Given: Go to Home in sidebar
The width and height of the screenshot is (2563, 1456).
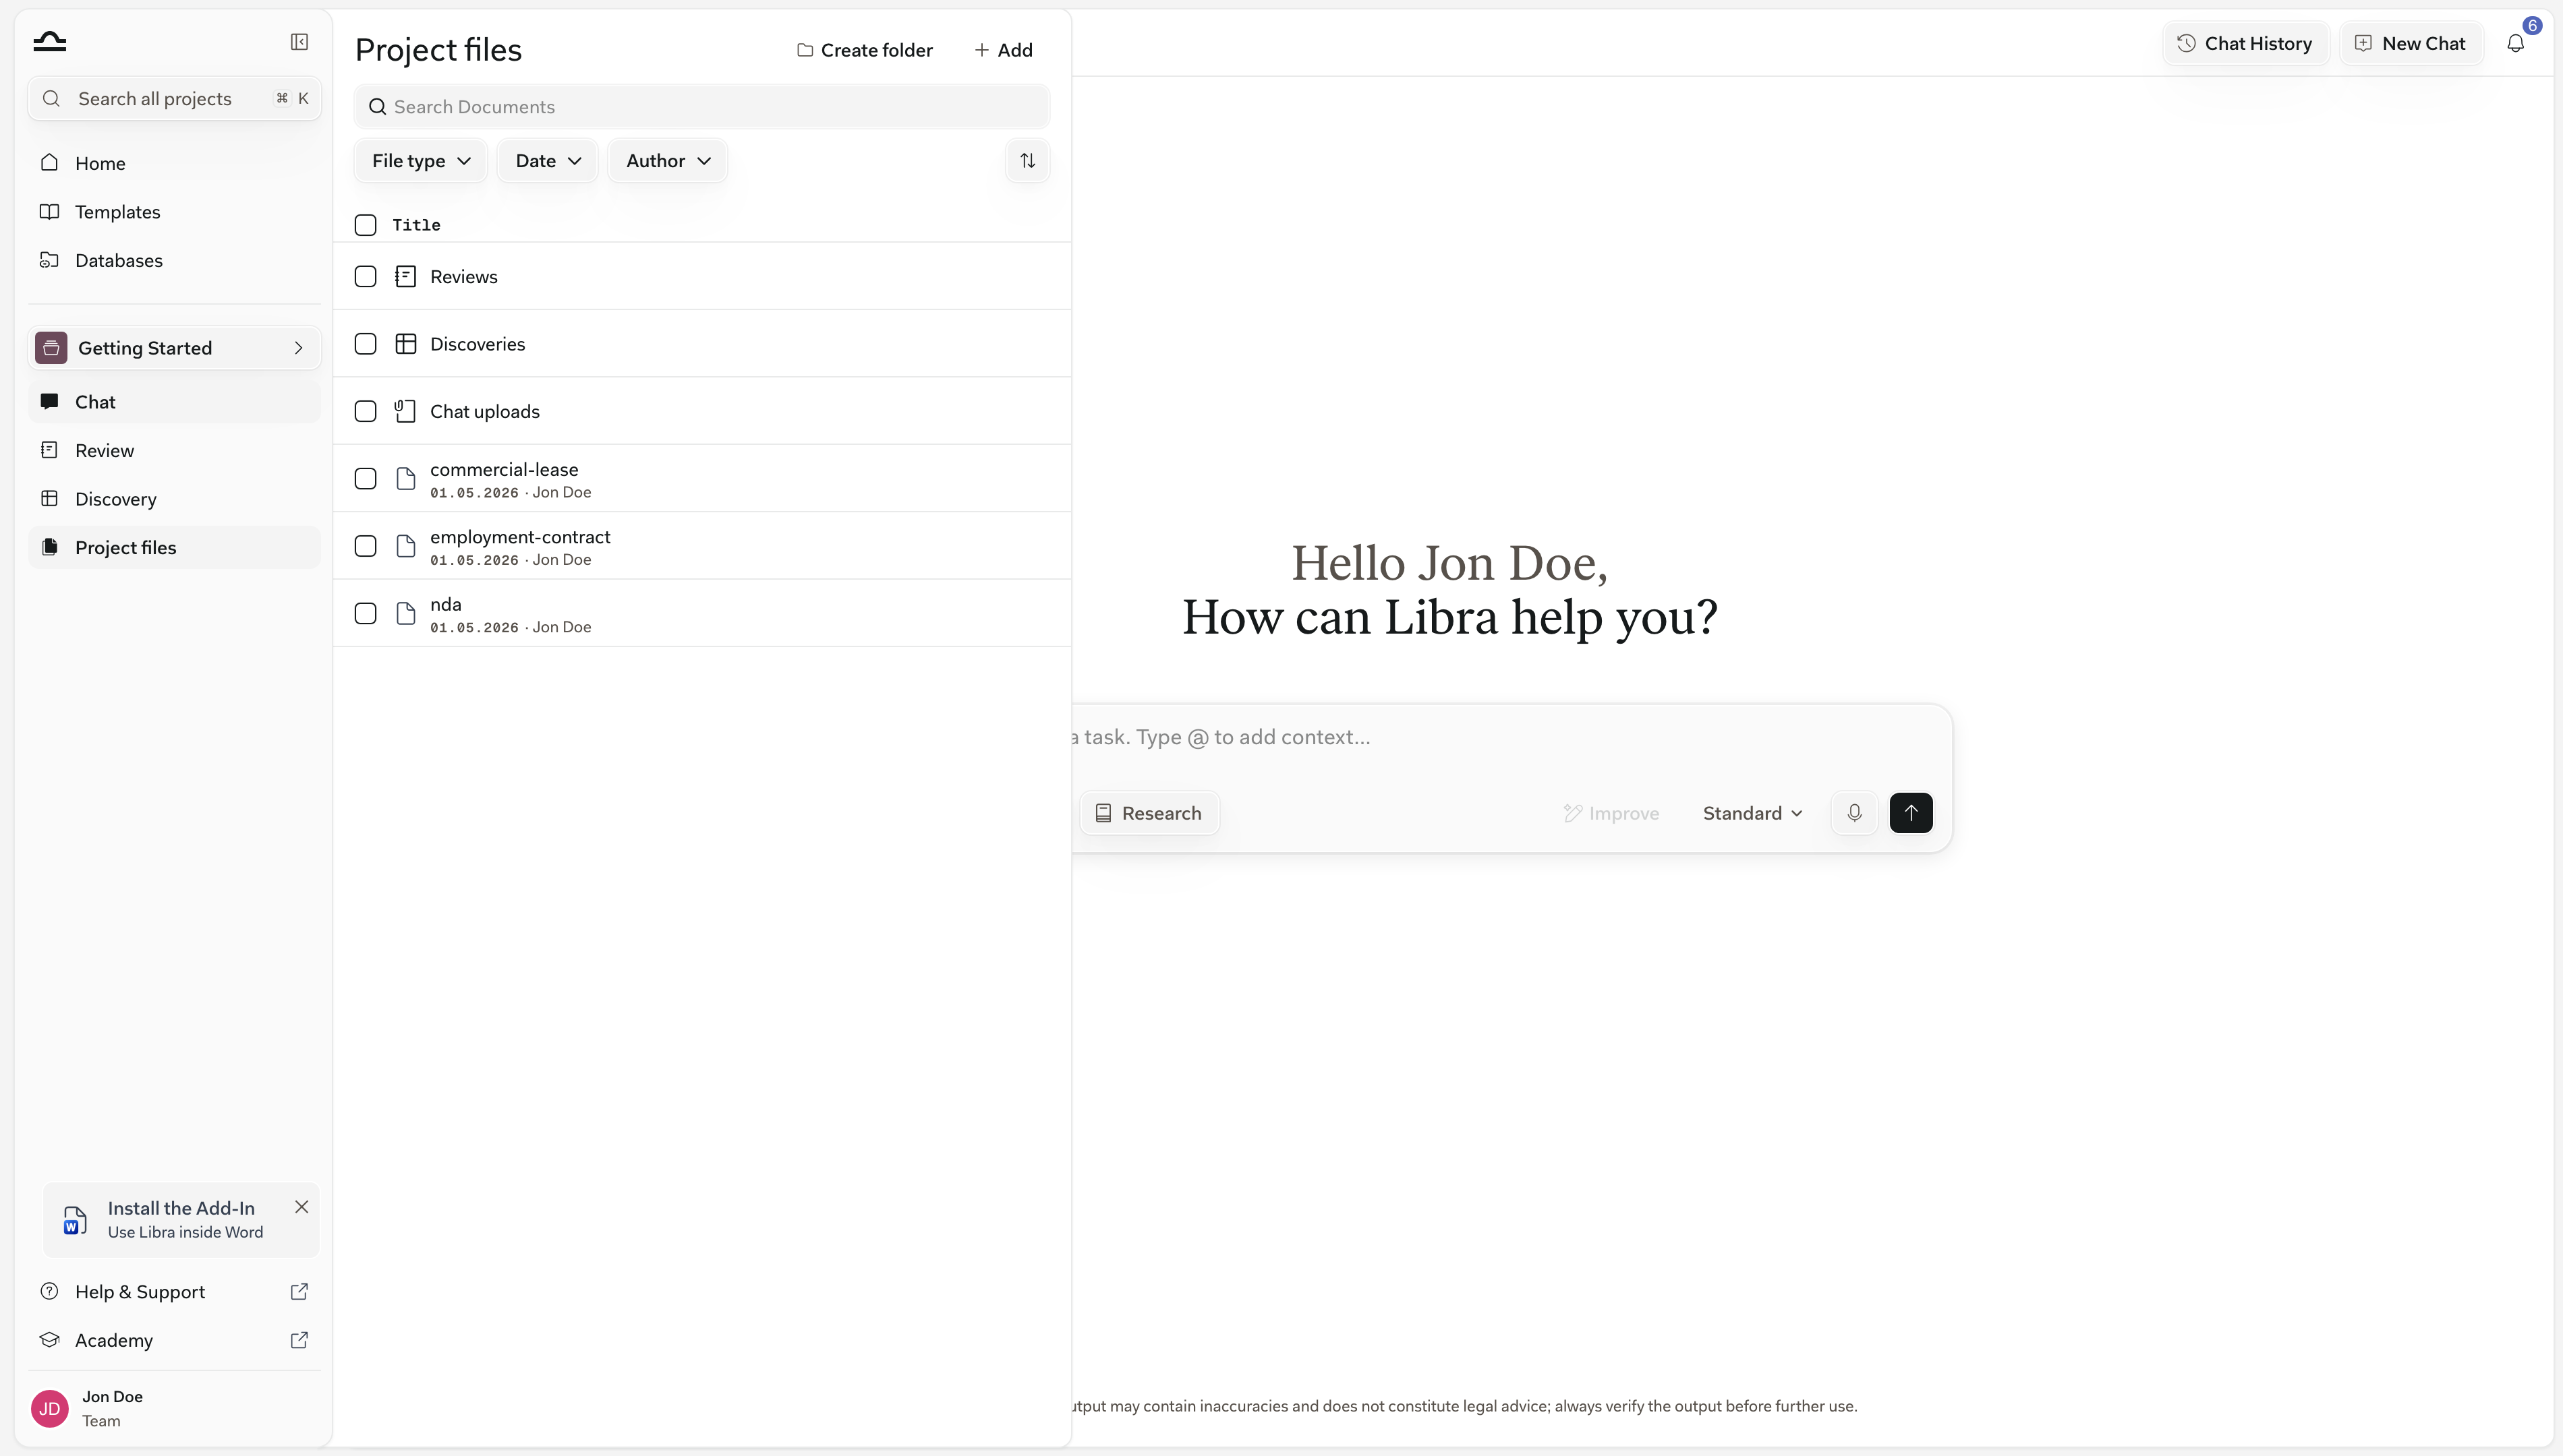Looking at the screenshot, I should tap(174, 163).
